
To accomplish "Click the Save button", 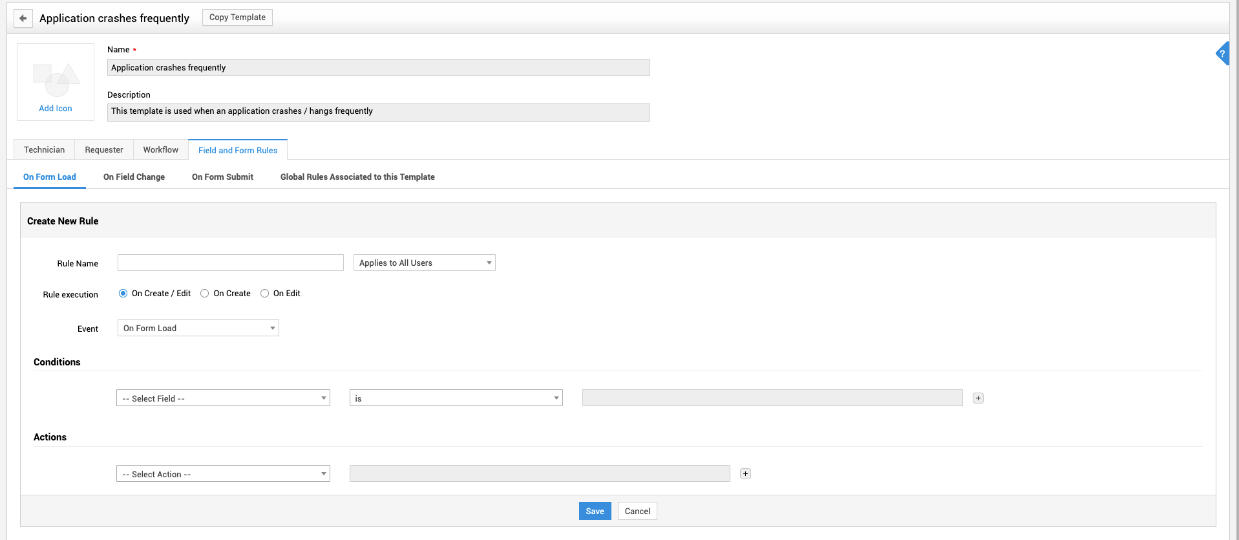I will point(595,511).
